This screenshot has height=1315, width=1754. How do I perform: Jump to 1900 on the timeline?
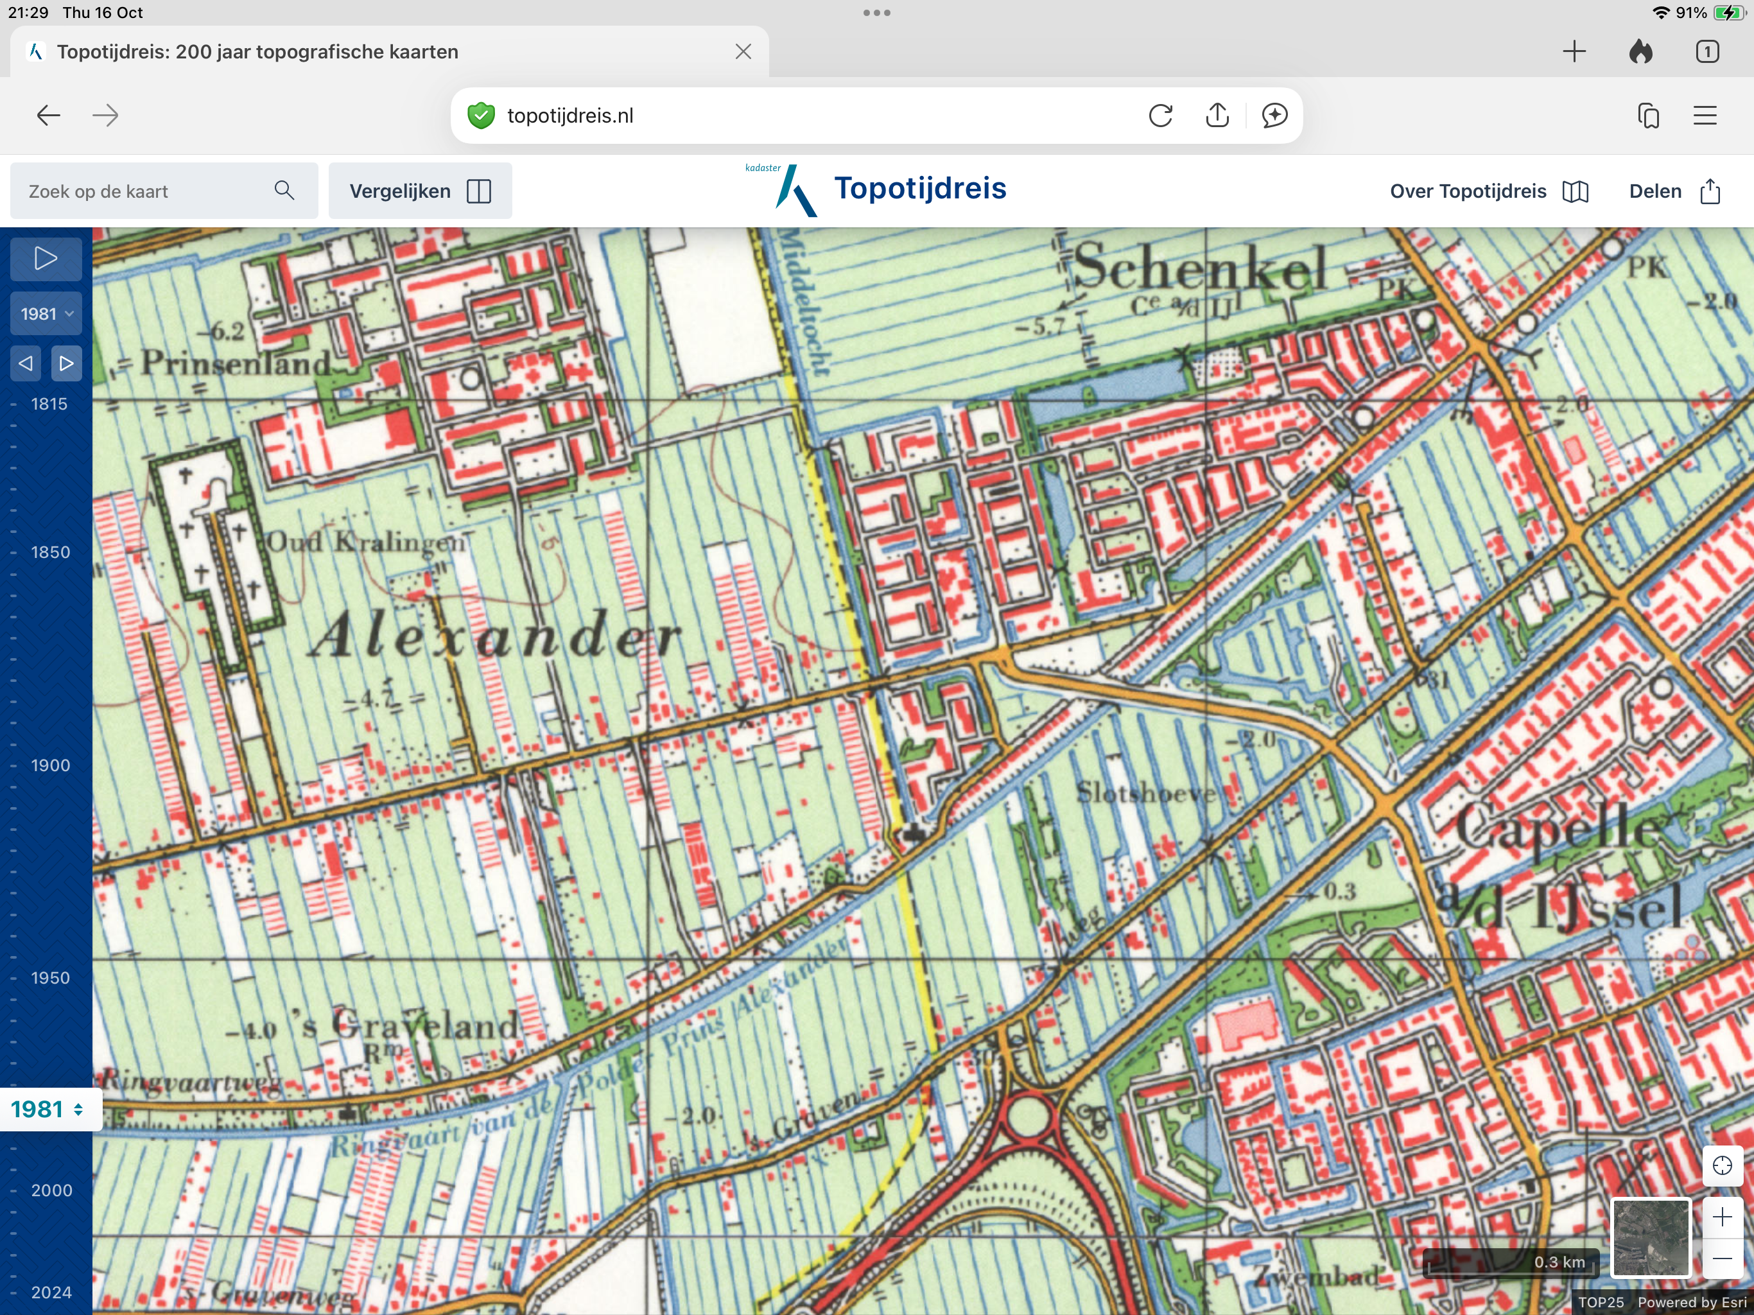click(x=50, y=765)
